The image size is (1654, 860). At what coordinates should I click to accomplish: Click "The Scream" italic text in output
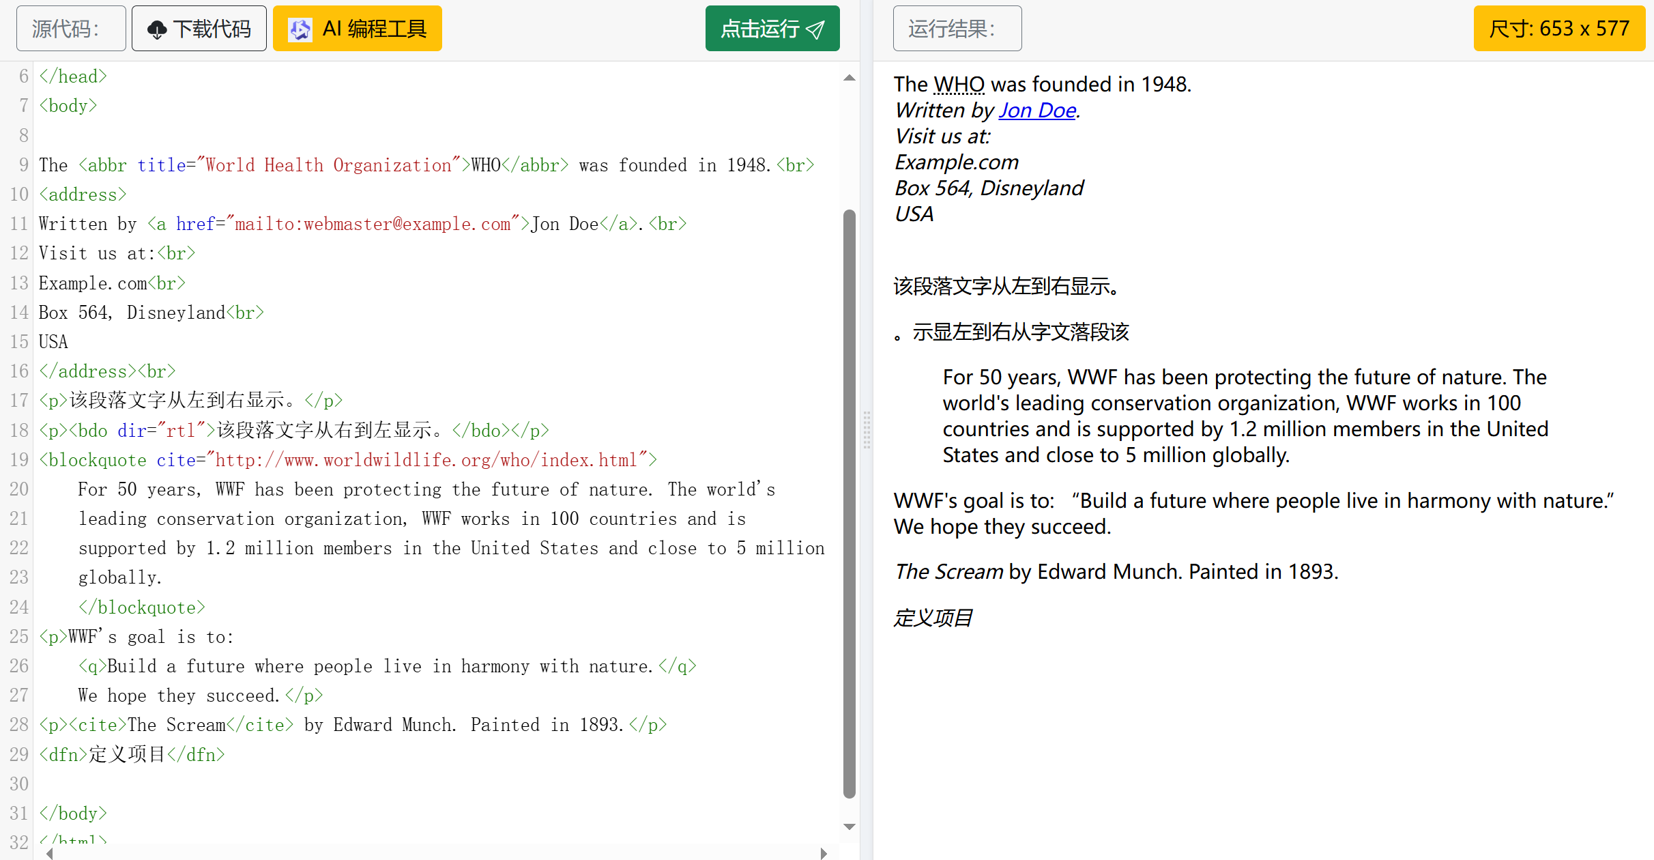[949, 572]
